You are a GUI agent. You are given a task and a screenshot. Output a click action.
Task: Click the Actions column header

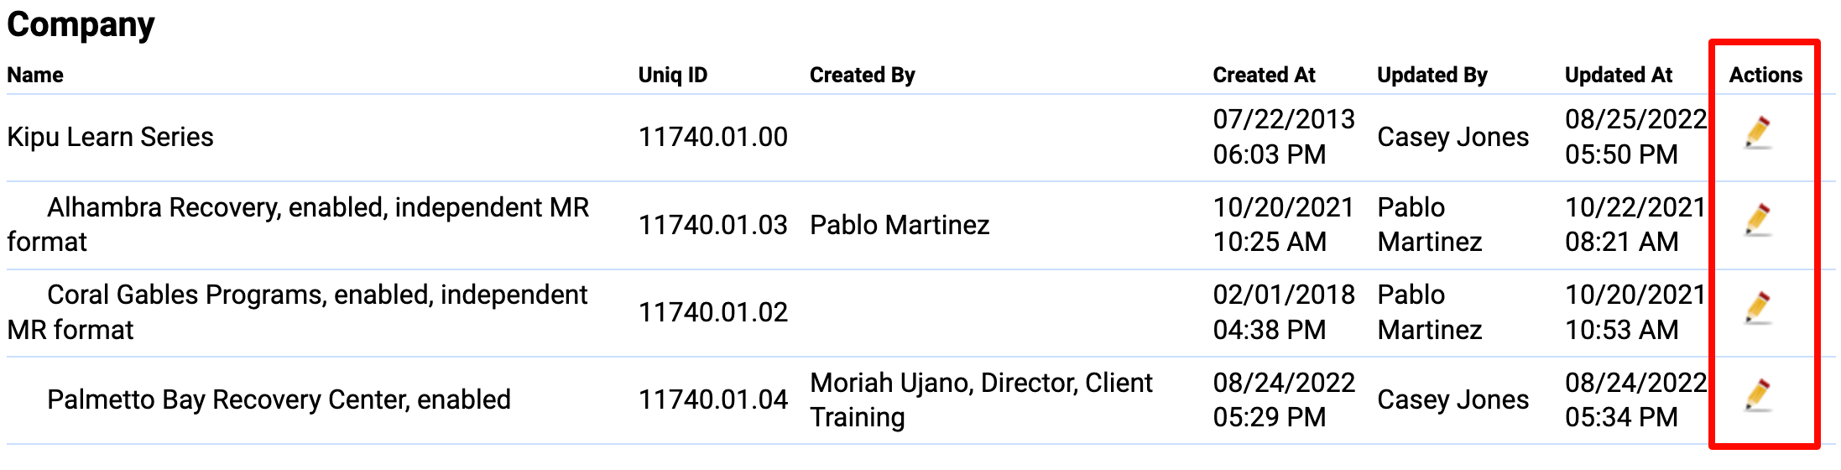1765,75
